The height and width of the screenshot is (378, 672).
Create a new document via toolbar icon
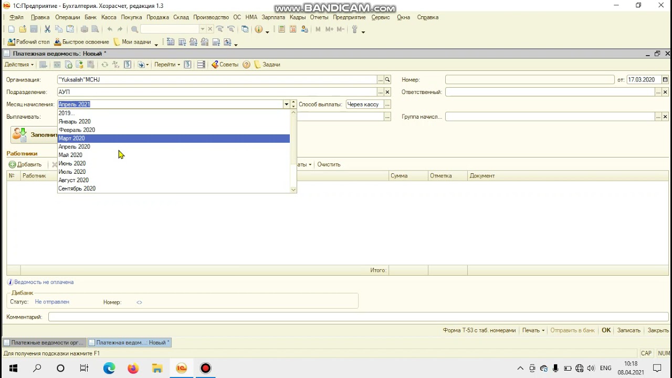[11, 29]
